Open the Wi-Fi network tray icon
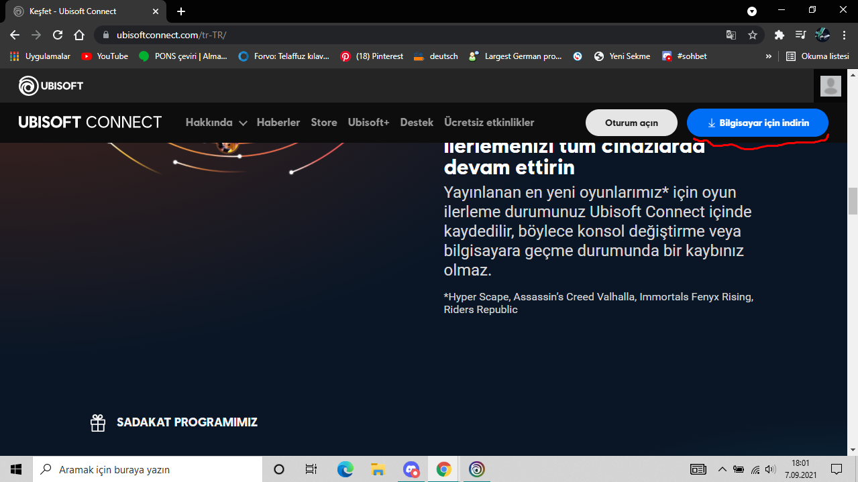Screen dimensions: 858x482 [x=755, y=469]
